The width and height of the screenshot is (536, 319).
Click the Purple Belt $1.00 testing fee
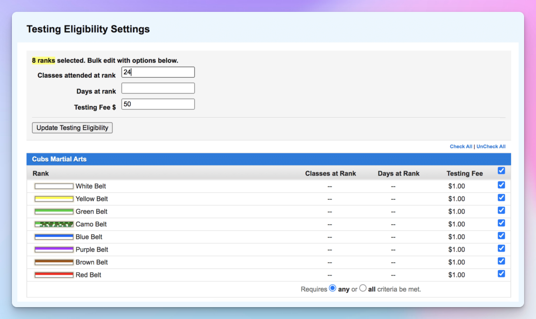(x=456, y=249)
